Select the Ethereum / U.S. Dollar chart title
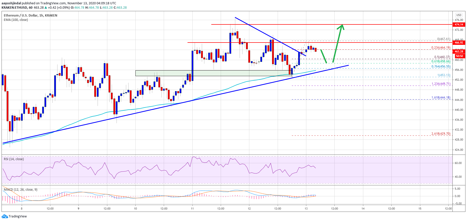Viewport: 467px width, 221px height. tap(30, 15)
